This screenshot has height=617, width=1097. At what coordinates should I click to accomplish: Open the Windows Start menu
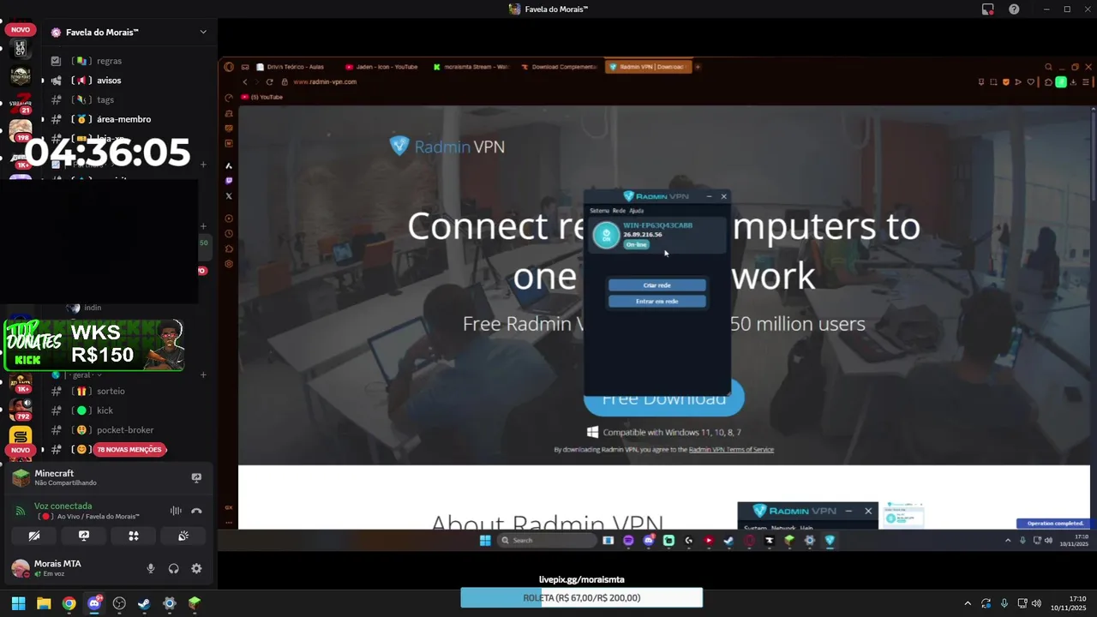tap(18, 603)
